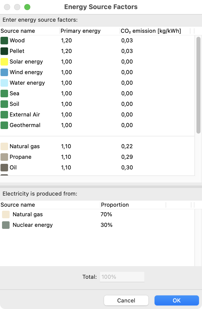Select the Oil source color swatch

pyautogui.click(x=4, y=168)
